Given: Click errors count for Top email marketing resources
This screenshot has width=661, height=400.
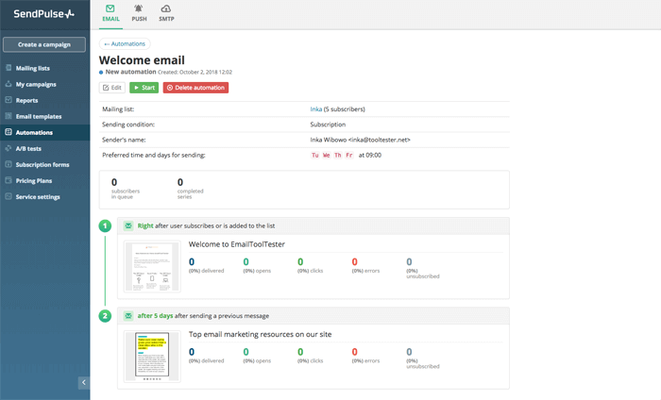Looking at the screenshot, I should (x=354, y=352).
